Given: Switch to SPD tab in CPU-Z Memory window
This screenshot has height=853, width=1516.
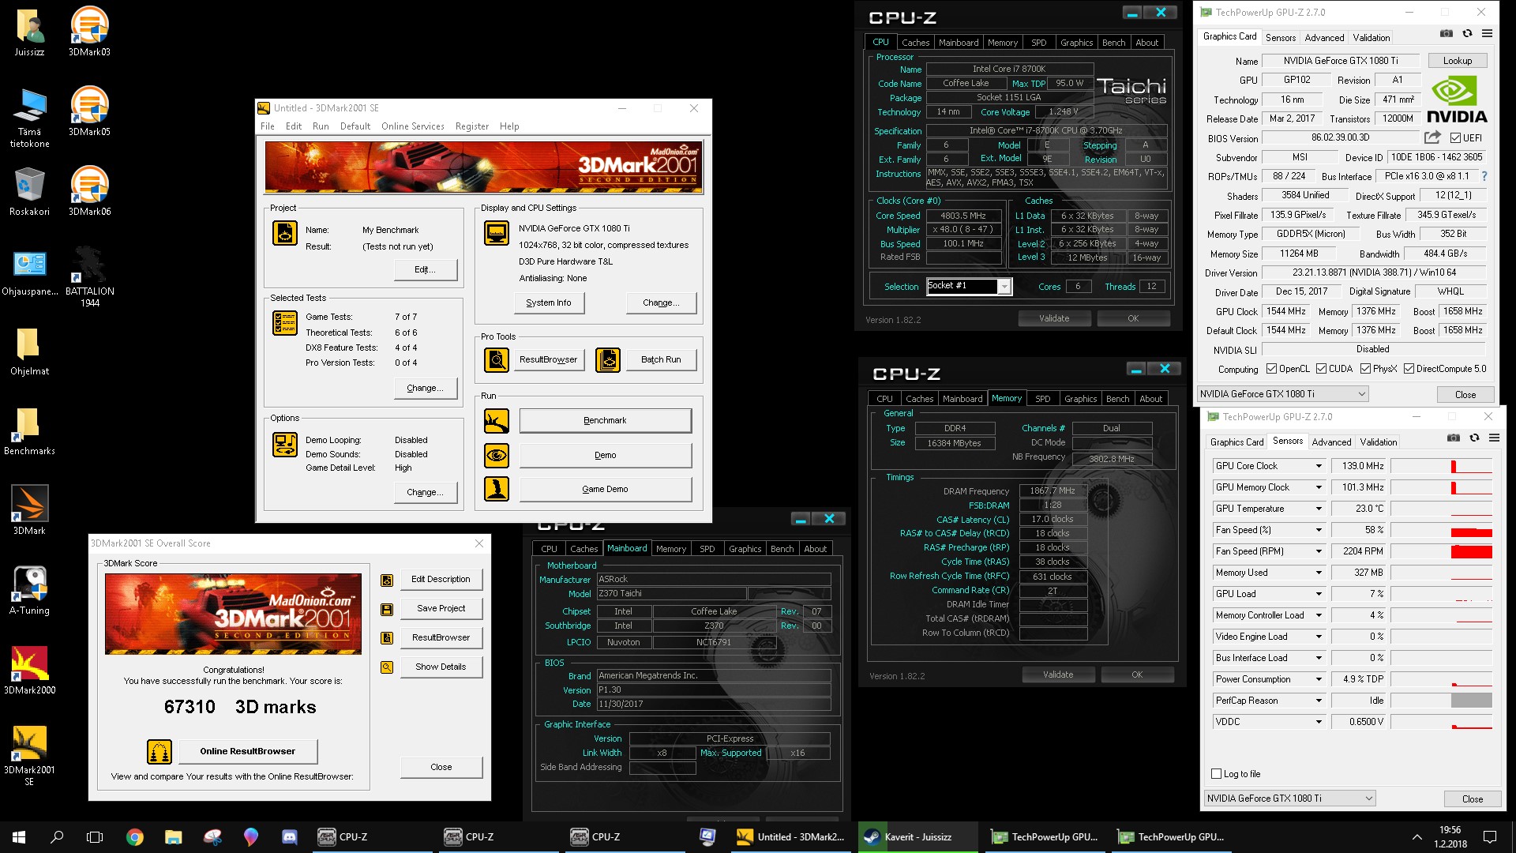Looking at the screenshot, I should click(1043, 399).
